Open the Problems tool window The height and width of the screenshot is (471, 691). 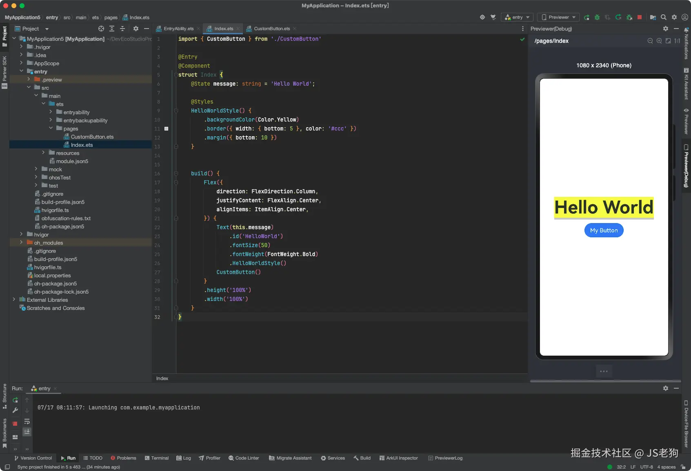(123, 458)
